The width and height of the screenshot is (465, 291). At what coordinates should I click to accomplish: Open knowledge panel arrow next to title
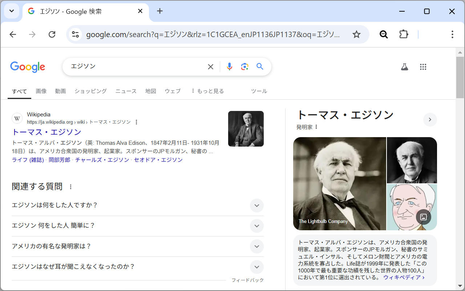click(x=430, y=120)
